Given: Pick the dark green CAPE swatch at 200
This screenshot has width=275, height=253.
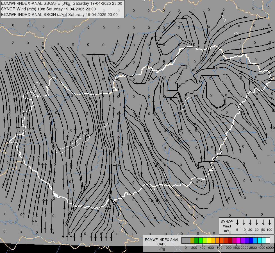Looking at the screenshot, I should [x=196, y=240].
